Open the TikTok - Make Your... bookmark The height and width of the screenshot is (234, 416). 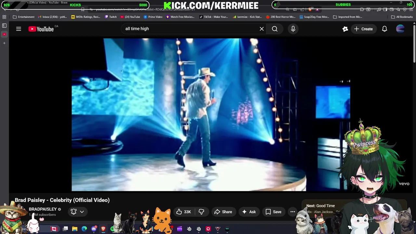click(x=214, y=17)
